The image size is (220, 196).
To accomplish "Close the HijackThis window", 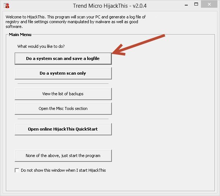I will tap(209, 4).
